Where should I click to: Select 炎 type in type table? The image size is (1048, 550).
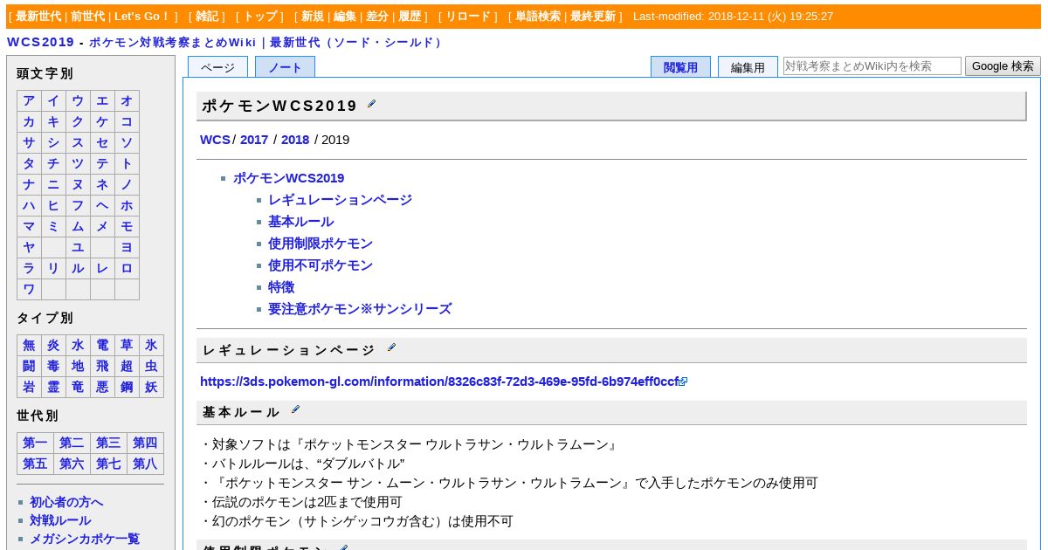pyautogui.click(x=53, y=346)
